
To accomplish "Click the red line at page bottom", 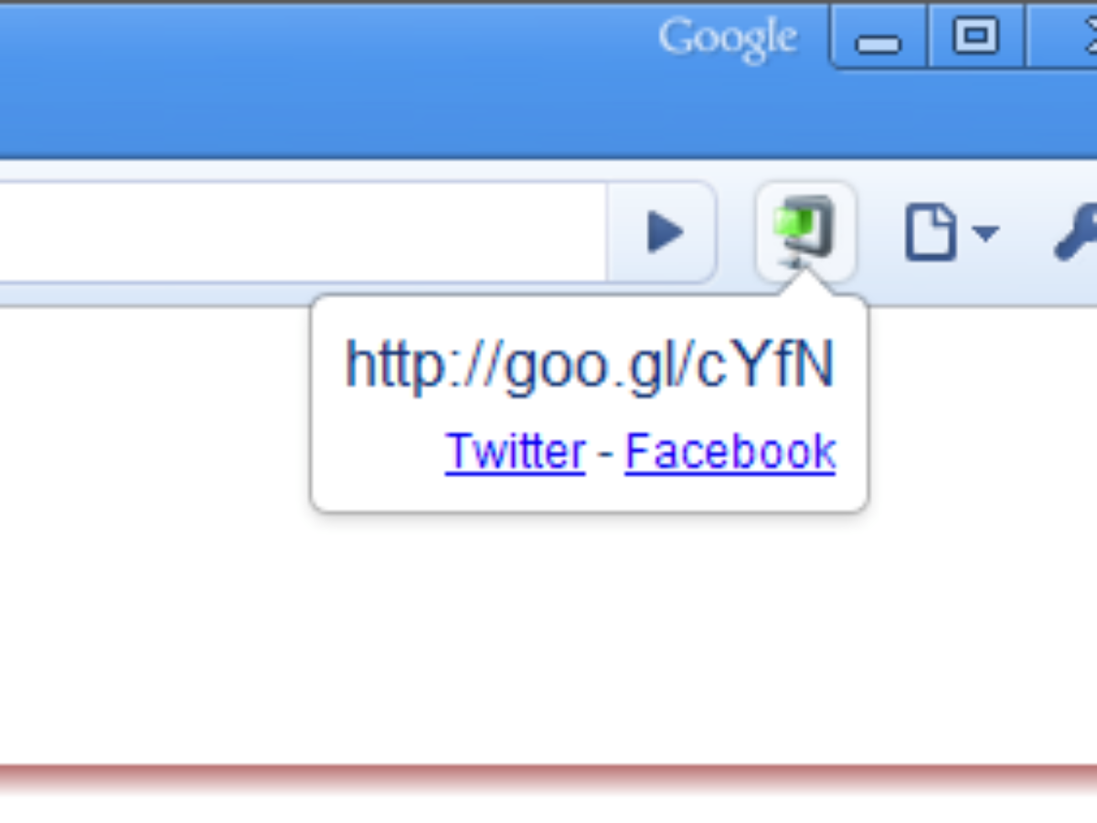I will [548, 775].
